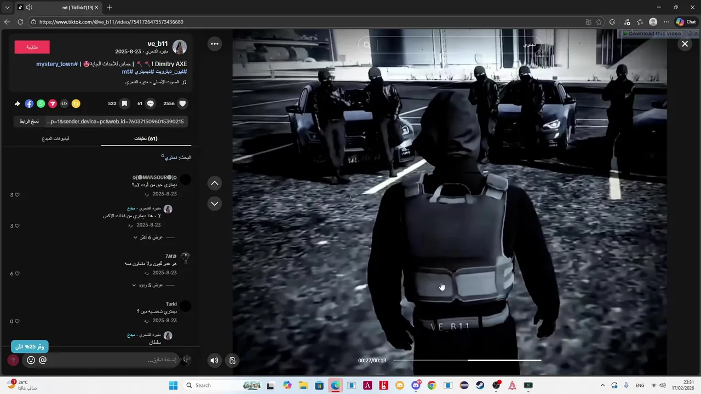Open a new browser tab
701x394 pixels.
click(110, 7)
